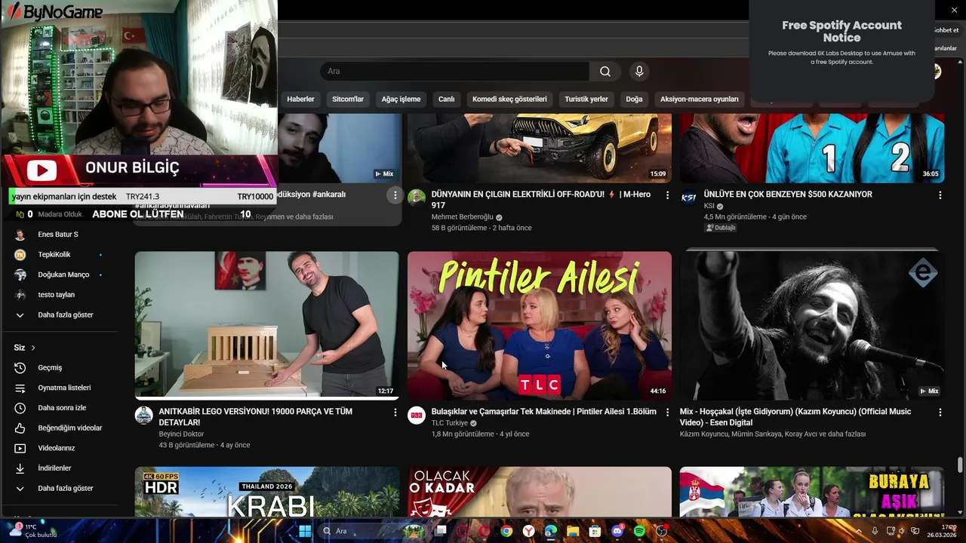The image size is (966, 543).
Task: Select the Doğa filter chip
Action: tap(634, 99)
